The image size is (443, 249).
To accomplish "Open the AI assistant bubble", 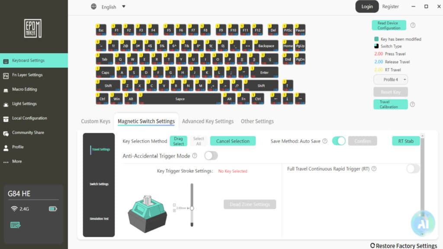I will (423, 223).
